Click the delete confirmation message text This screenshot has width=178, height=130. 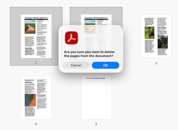[x=89, y=54]
